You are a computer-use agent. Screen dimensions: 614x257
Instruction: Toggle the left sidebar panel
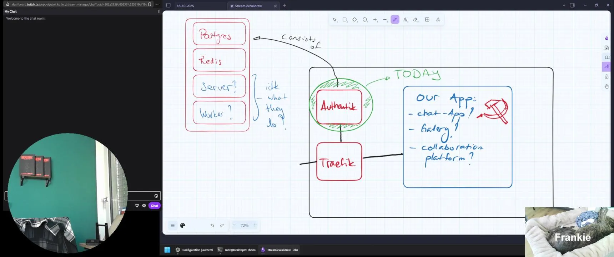pyautogui.click(x=168, y=5)
